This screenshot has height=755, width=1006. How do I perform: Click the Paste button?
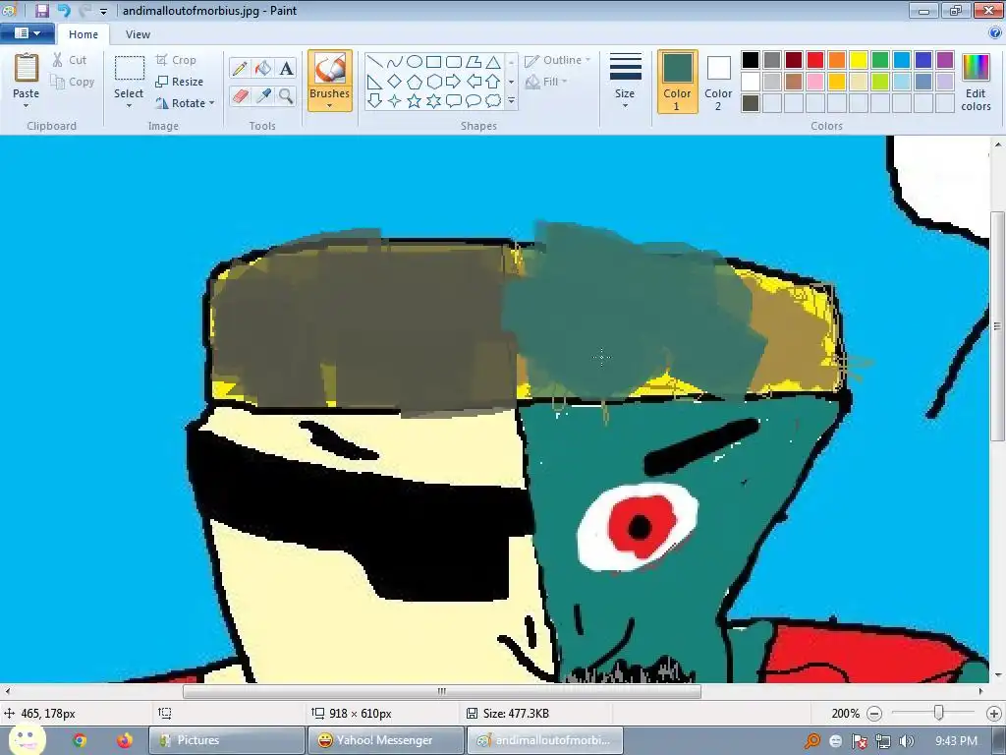[27, 76]
